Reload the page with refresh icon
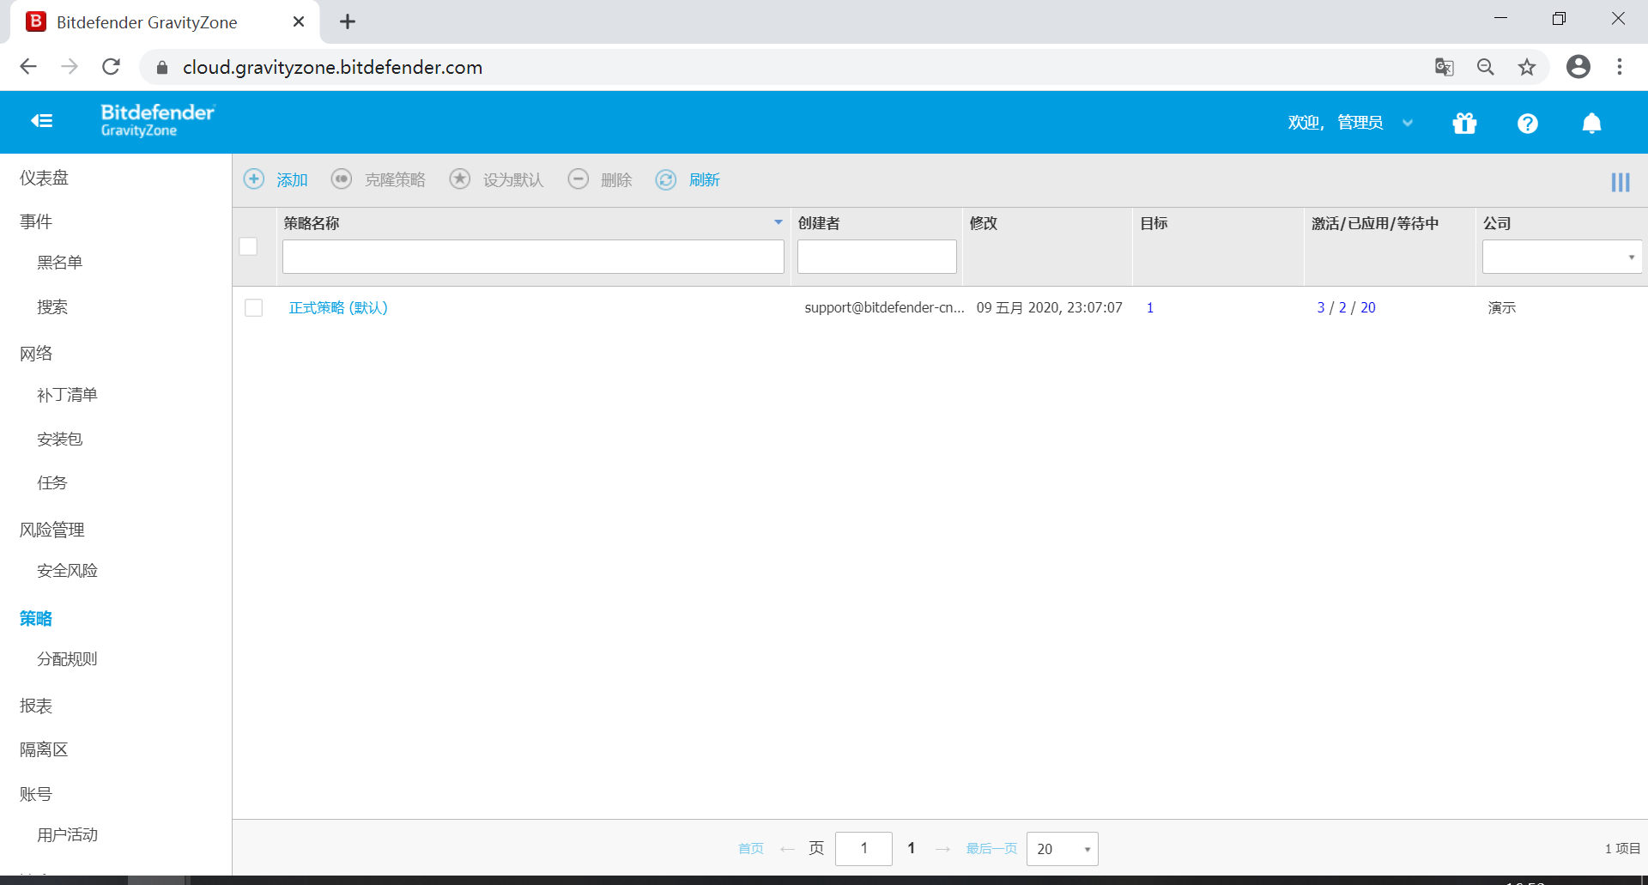1648x885 pixels. click(x=111, y=67)
